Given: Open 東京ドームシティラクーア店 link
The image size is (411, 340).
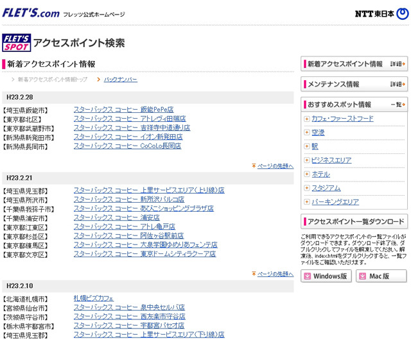Looking at the screenshot, I should (144, 254).
